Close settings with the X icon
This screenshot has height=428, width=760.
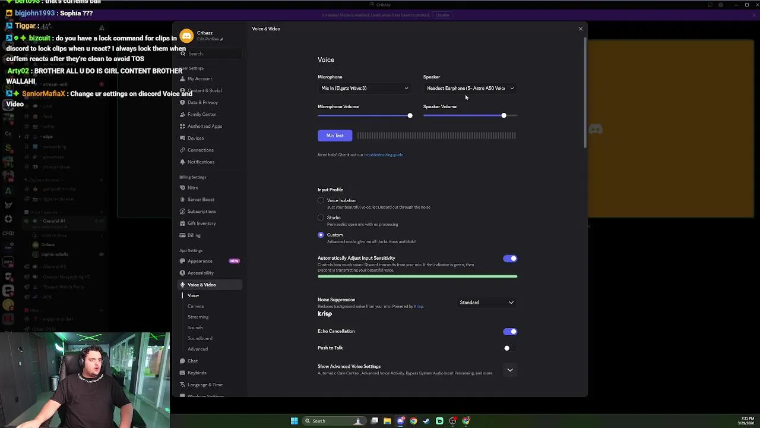click(581, 29)
